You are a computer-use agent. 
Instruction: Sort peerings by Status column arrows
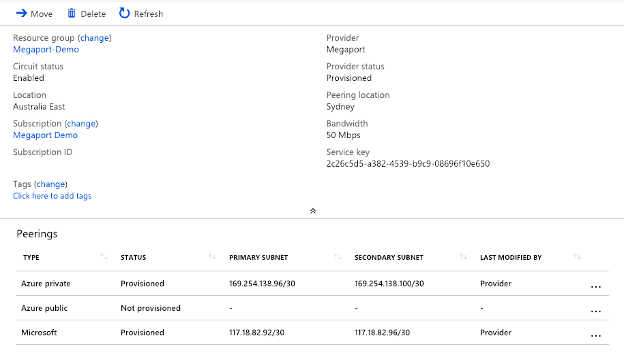tap(212, 257)
